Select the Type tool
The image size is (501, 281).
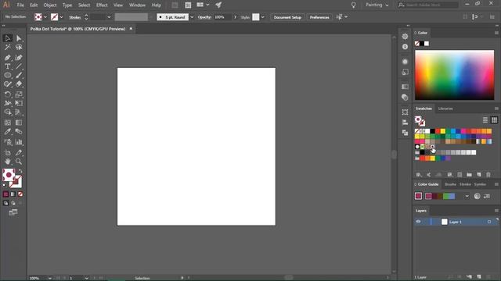[x=7, y=66]
